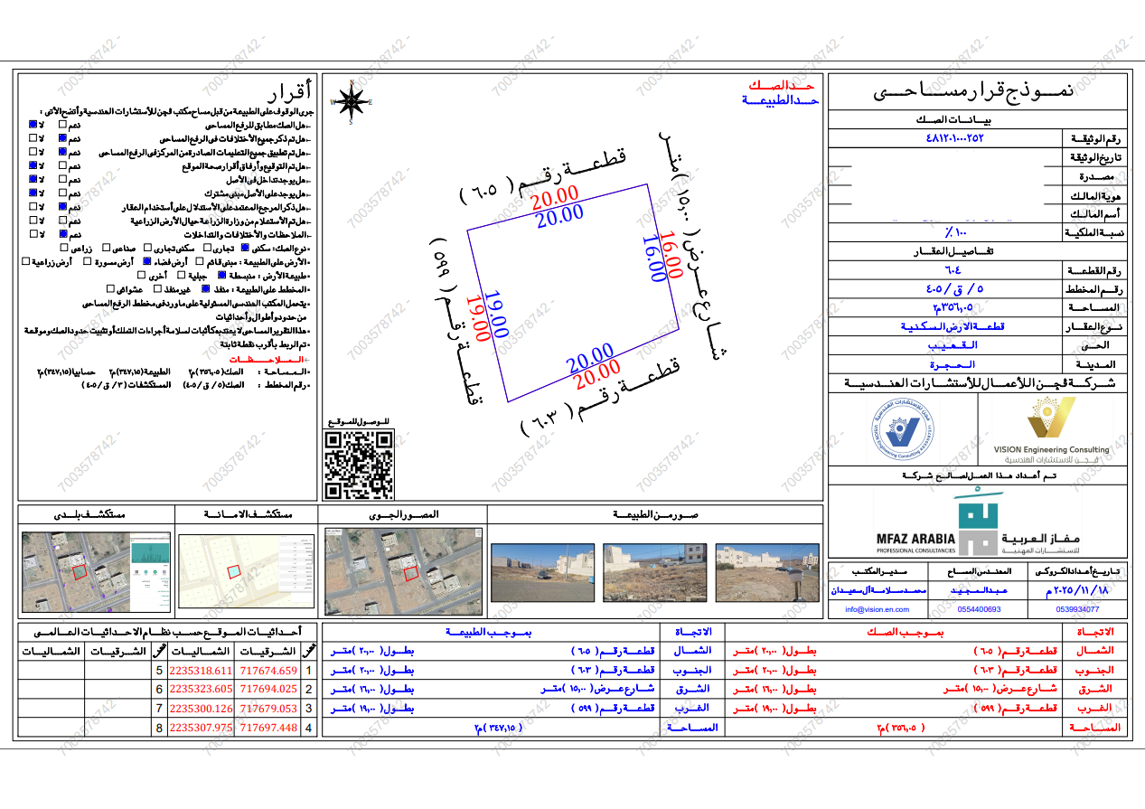
Task: Click phone number 0554400693
Action: click(x=980, y=609)
